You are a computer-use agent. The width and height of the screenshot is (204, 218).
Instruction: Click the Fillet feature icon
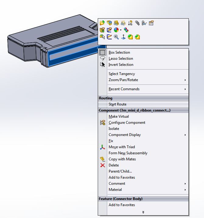(x=130, y=37)
